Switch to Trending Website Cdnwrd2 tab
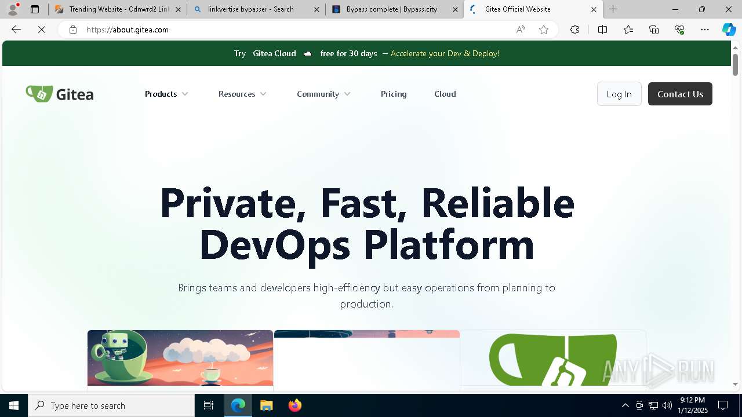The height and width of the screenshot is (417, 742). coord(118,9)
